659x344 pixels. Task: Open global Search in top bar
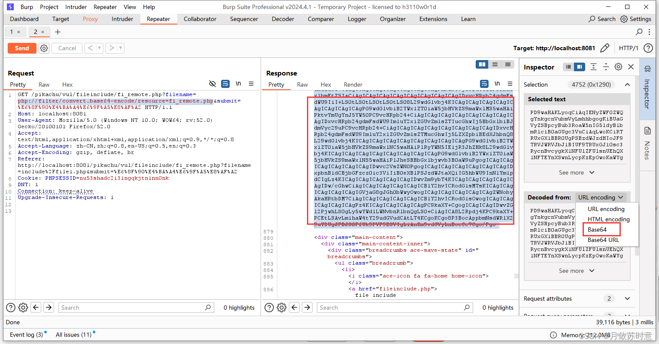(602, 19)
